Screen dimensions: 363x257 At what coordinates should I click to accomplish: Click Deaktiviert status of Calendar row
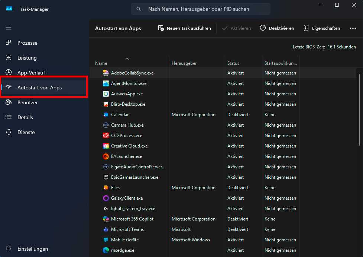tap(238, 115)
